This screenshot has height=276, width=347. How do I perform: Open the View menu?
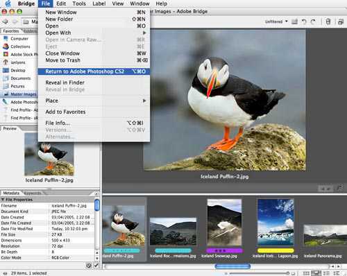(118, 3)
